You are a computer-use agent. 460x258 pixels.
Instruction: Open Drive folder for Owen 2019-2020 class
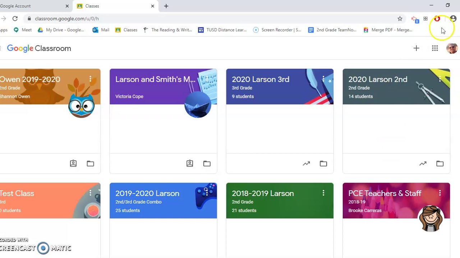90,163
